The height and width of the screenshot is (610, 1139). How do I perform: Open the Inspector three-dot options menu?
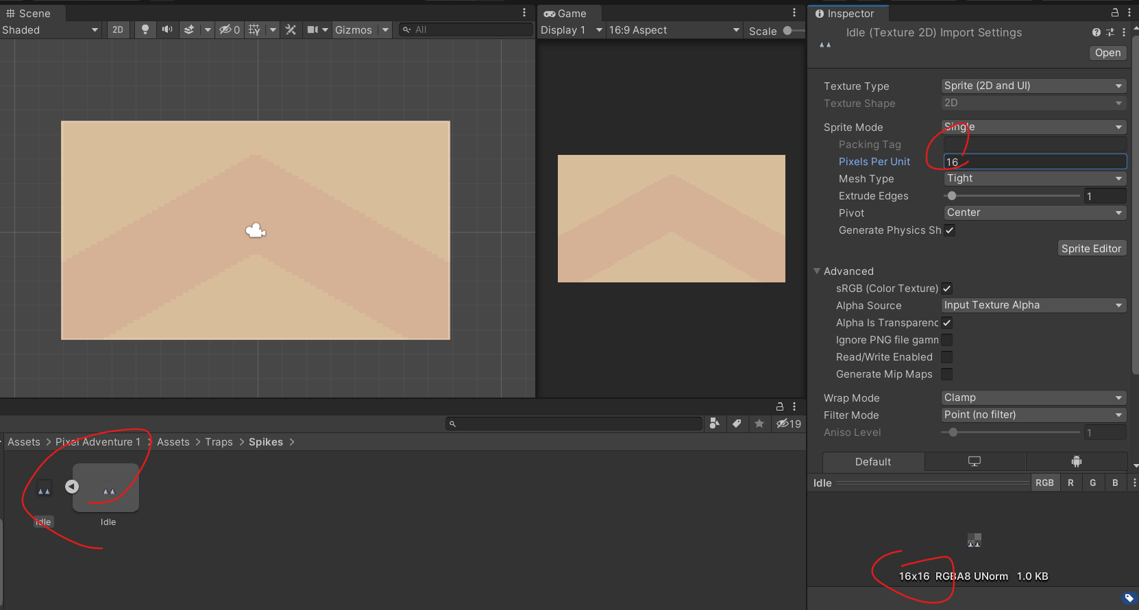(1129, 13)
